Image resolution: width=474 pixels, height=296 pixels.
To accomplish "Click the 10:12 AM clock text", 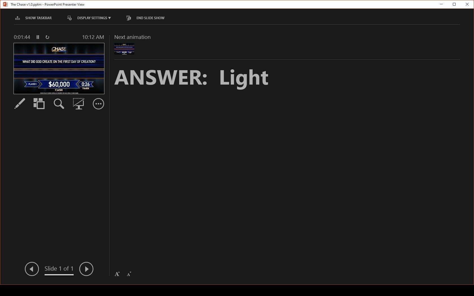I will (x=93, y=37).
